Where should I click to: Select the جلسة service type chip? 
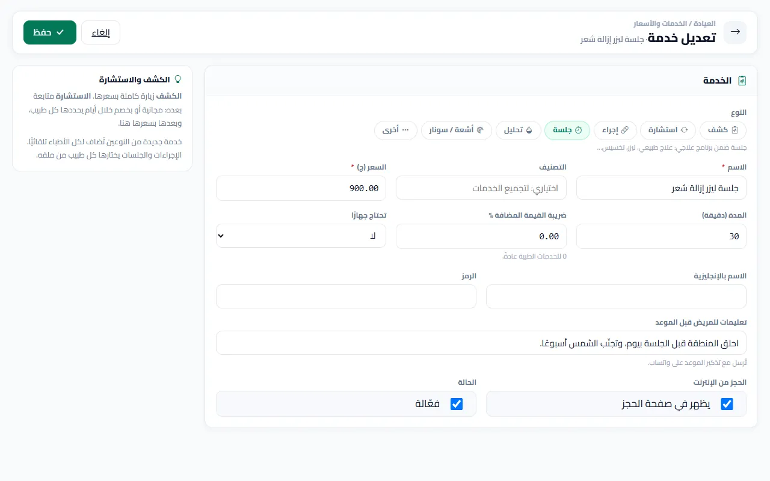567,130
